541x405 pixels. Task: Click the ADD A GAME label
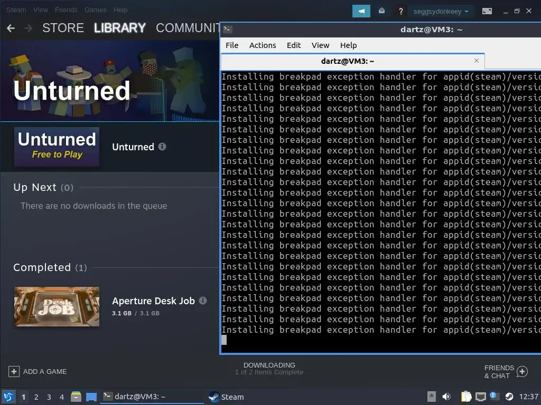pyautogui.click(x=45, y=372)
